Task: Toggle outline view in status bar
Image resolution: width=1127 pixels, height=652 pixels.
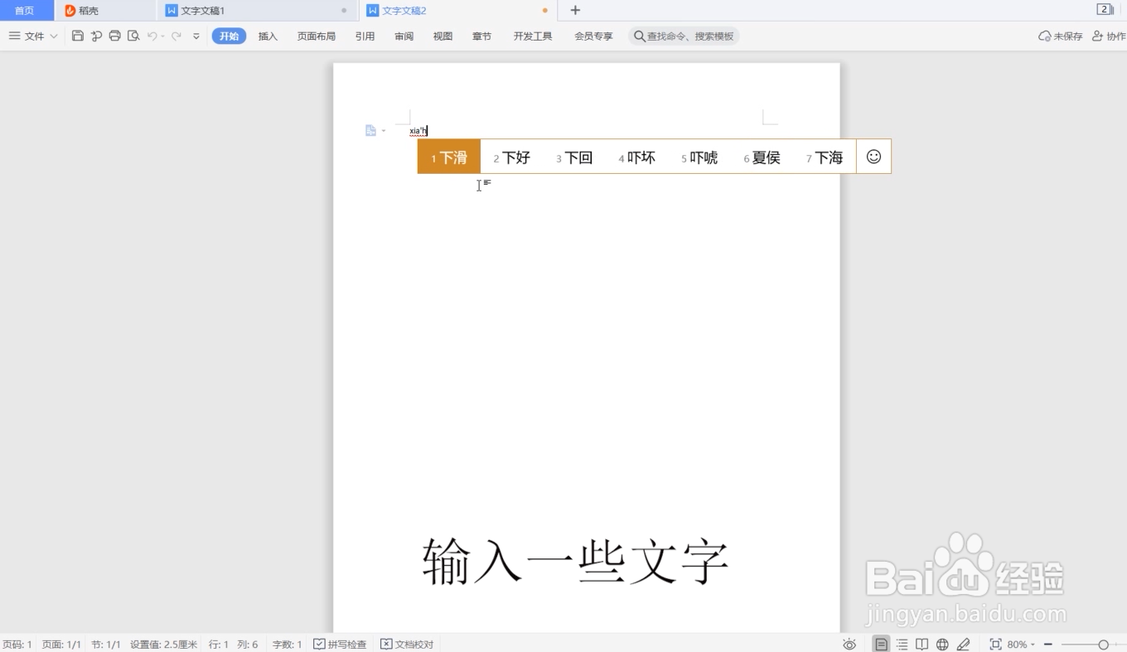Action: 901,644
